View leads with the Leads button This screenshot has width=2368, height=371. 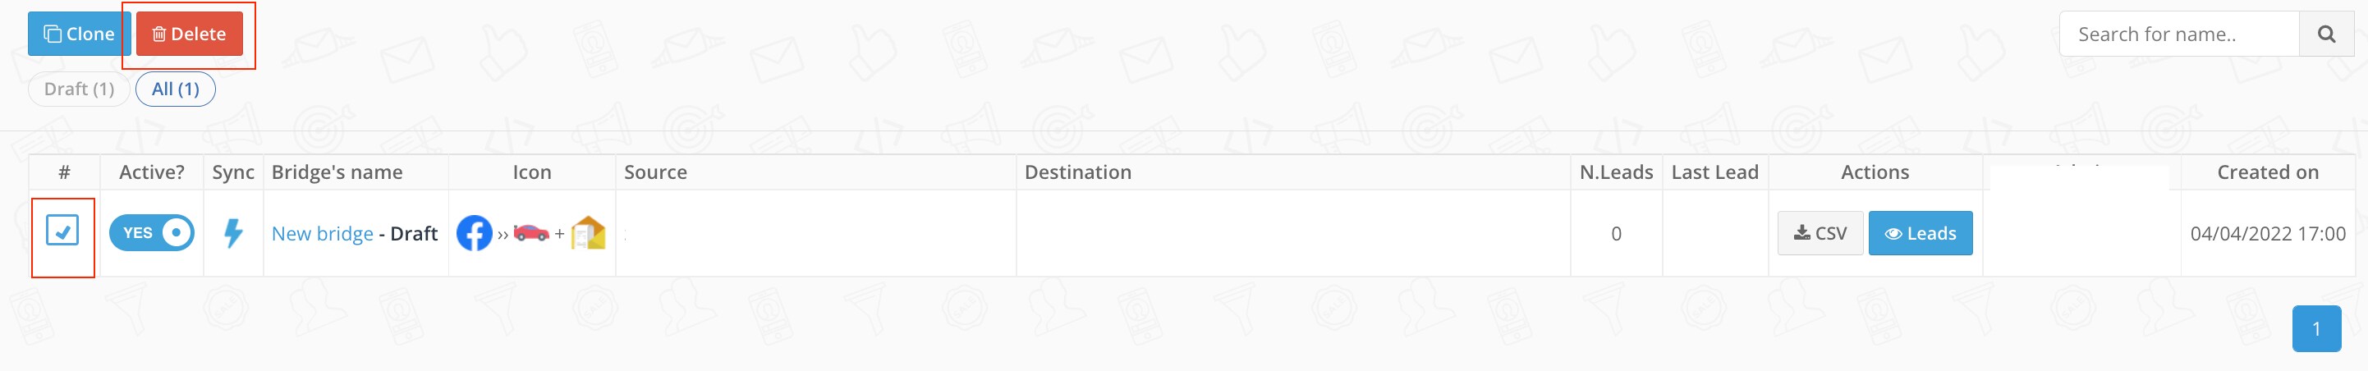tap(1921, 233)
